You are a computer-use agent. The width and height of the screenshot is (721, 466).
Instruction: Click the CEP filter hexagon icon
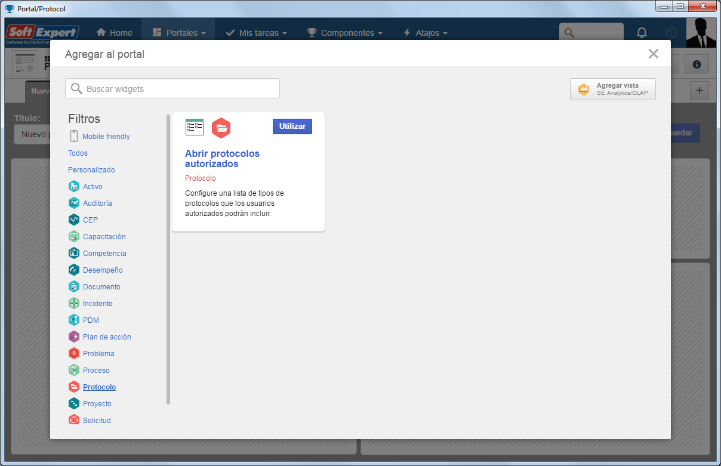(74, 220)
